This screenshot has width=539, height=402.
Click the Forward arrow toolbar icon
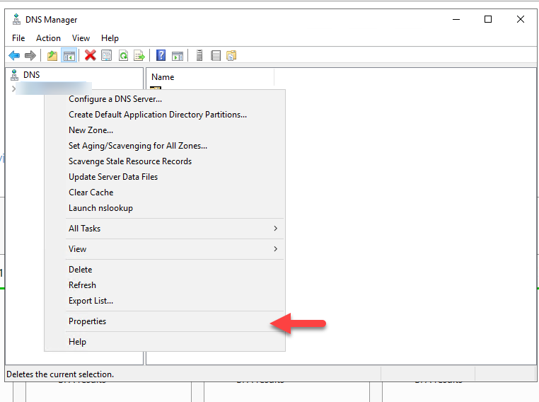[x=30, y=55]
